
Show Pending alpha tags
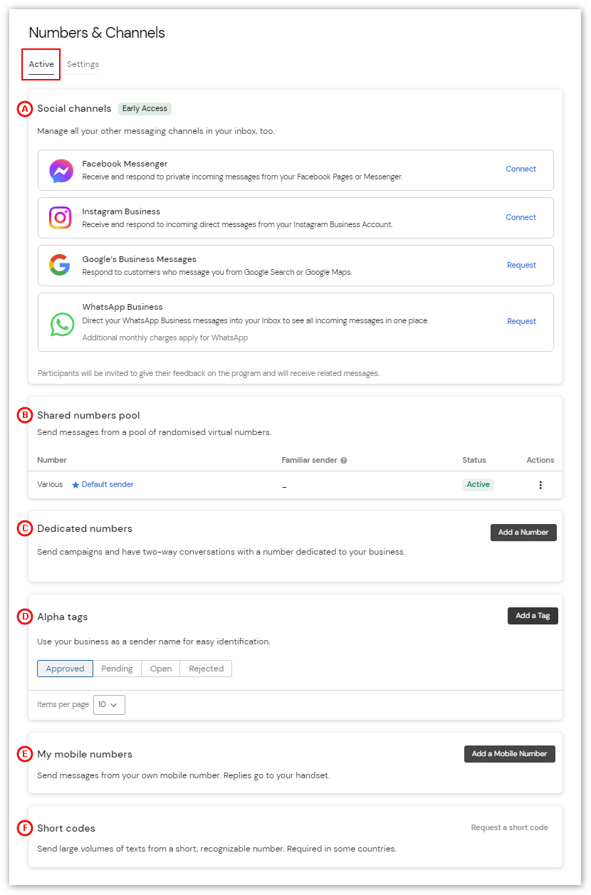(117, 668)
